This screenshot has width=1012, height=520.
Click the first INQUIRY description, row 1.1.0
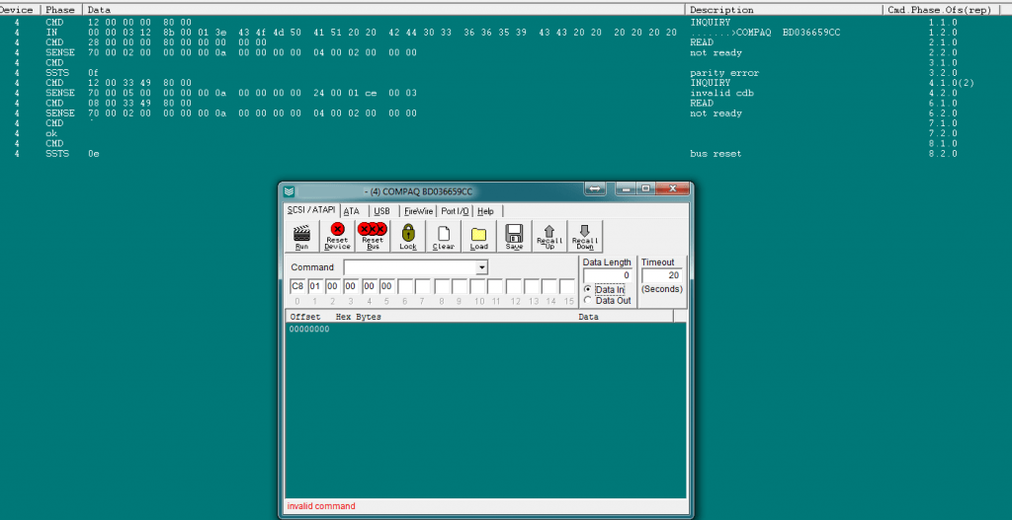711,23
